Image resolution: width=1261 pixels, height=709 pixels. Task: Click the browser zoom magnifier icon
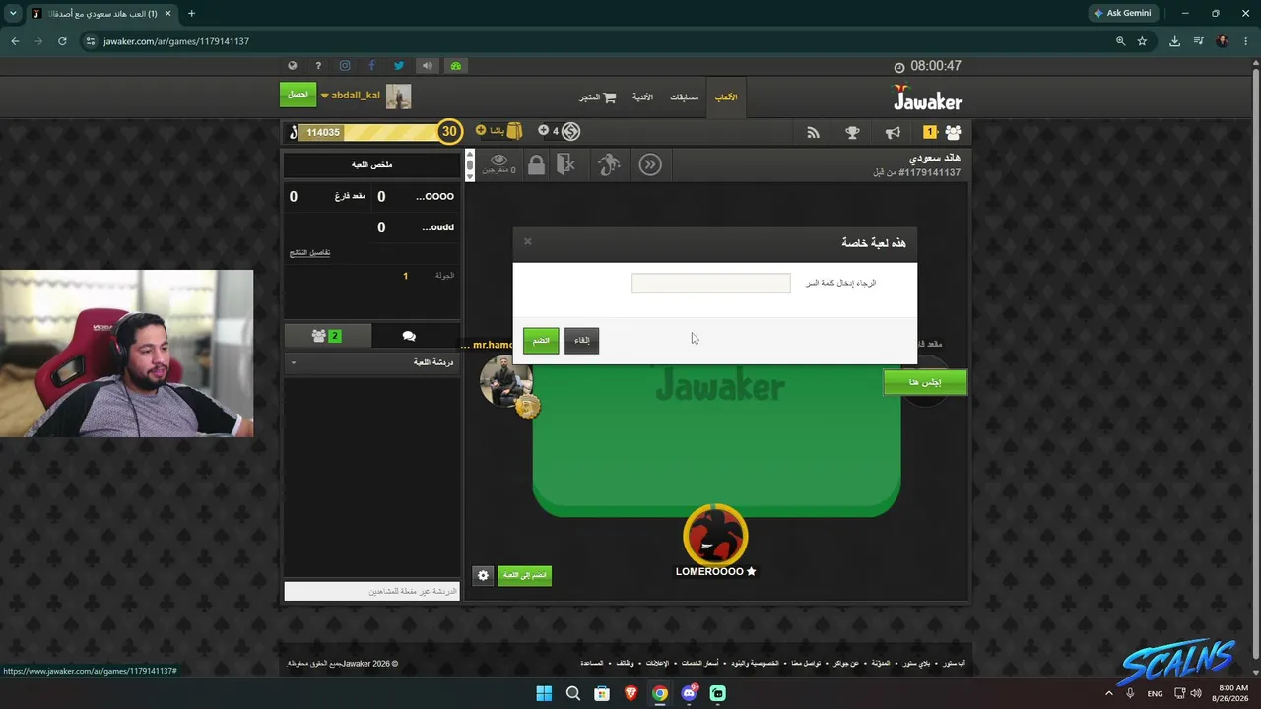click(1120, 41)
